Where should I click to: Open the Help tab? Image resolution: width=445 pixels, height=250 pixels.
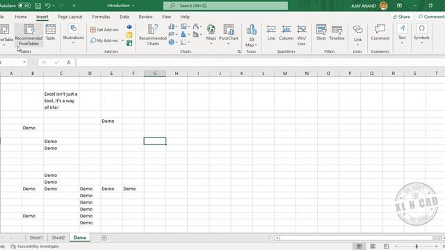[185, 17]
